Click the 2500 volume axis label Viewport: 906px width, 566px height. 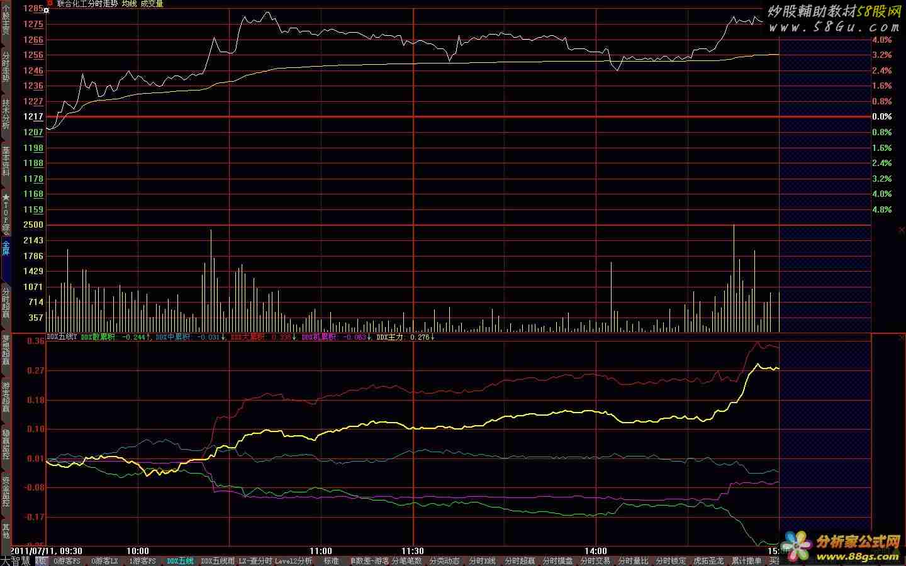33,225
